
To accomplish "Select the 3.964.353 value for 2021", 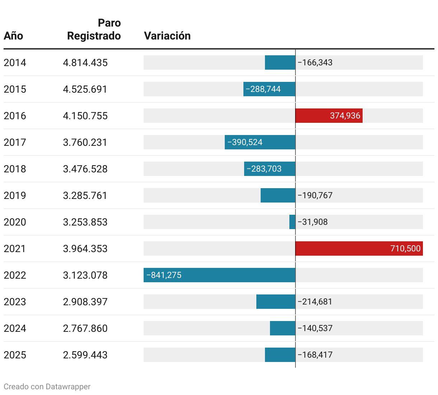I will pyautogui.click(x=85, y=248).
